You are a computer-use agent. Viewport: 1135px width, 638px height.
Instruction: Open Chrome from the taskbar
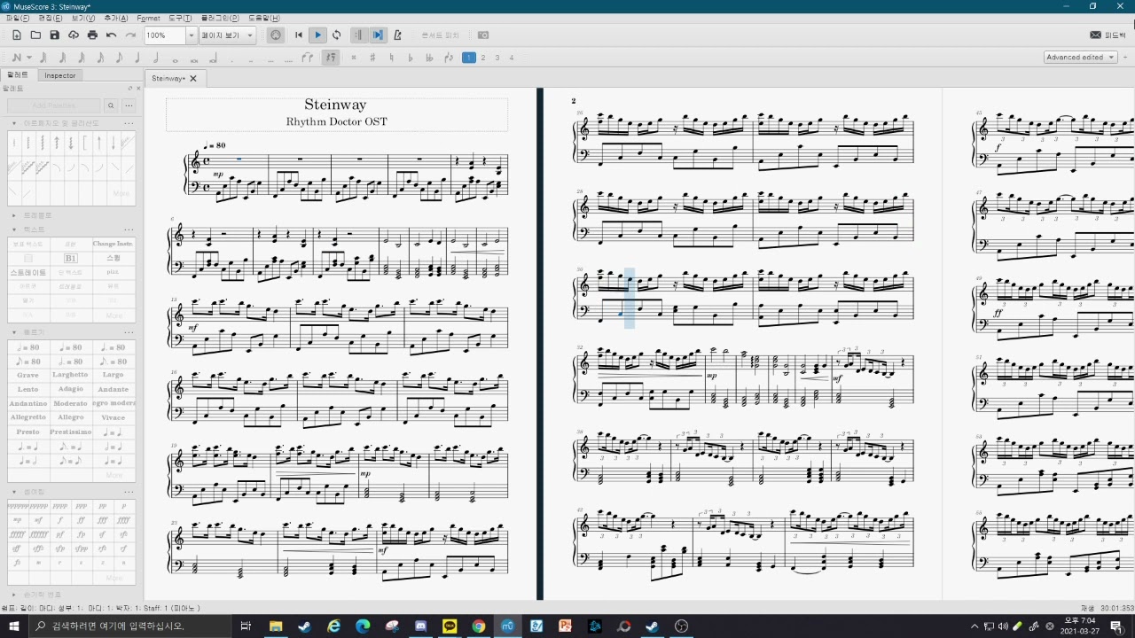479,626
